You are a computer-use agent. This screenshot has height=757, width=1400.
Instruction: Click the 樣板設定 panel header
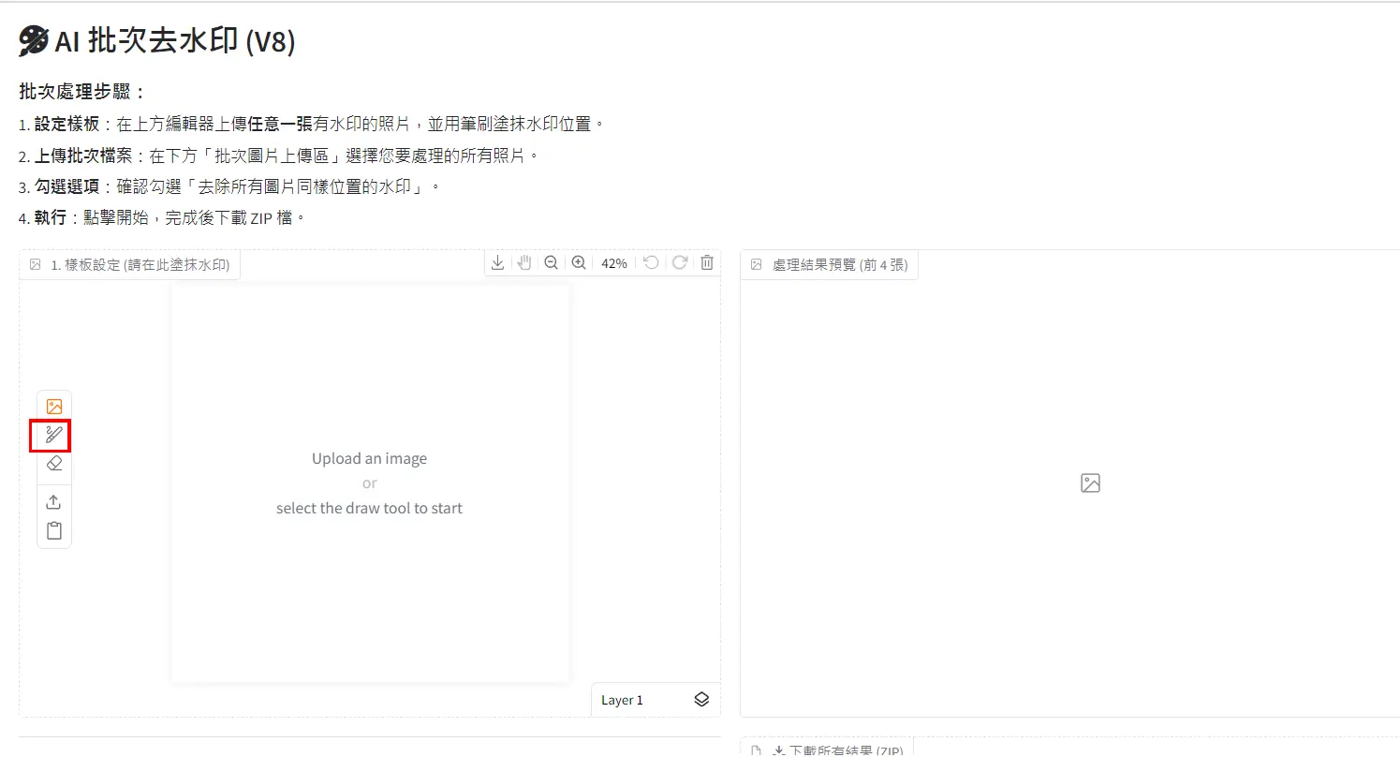click(129, 264)
